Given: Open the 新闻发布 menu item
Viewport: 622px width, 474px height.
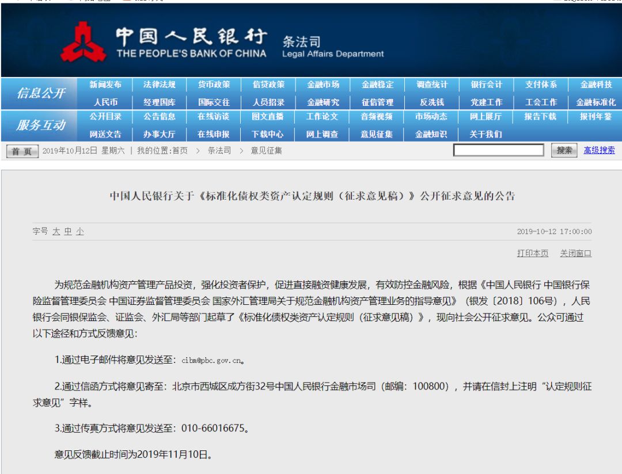Looking at the screenshot, I should tap(105, 85).
